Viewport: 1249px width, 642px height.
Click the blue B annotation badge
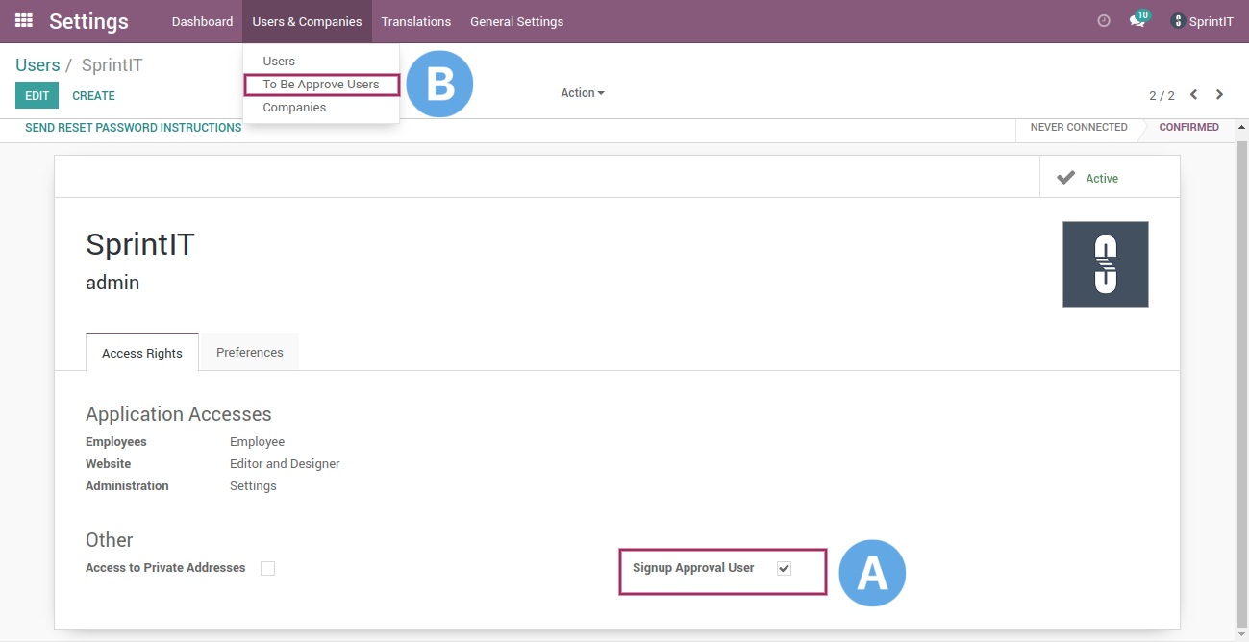pos(439,84)
